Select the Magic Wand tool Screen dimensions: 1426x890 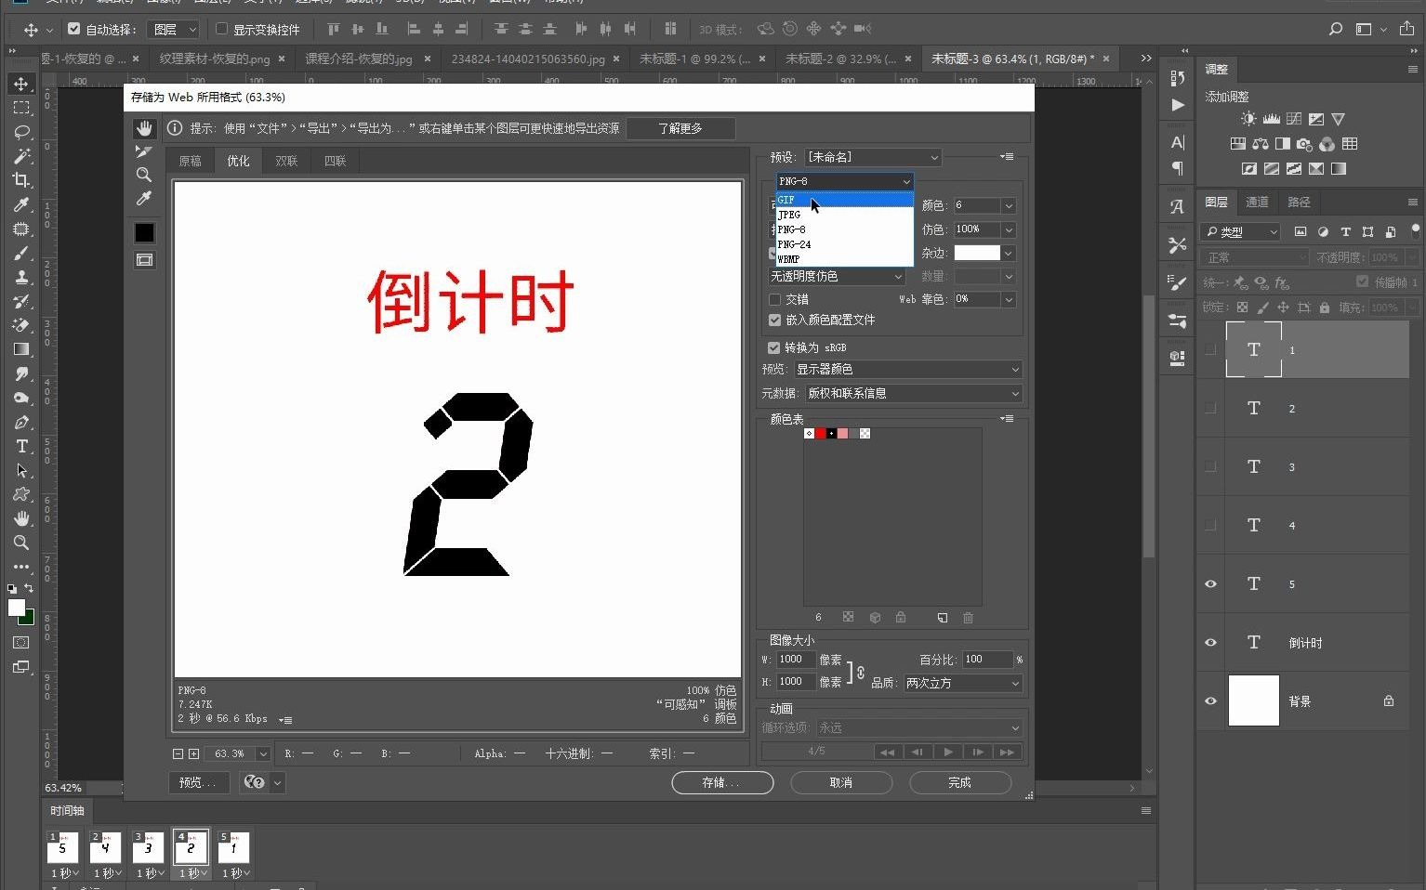[x=21, y=156]
